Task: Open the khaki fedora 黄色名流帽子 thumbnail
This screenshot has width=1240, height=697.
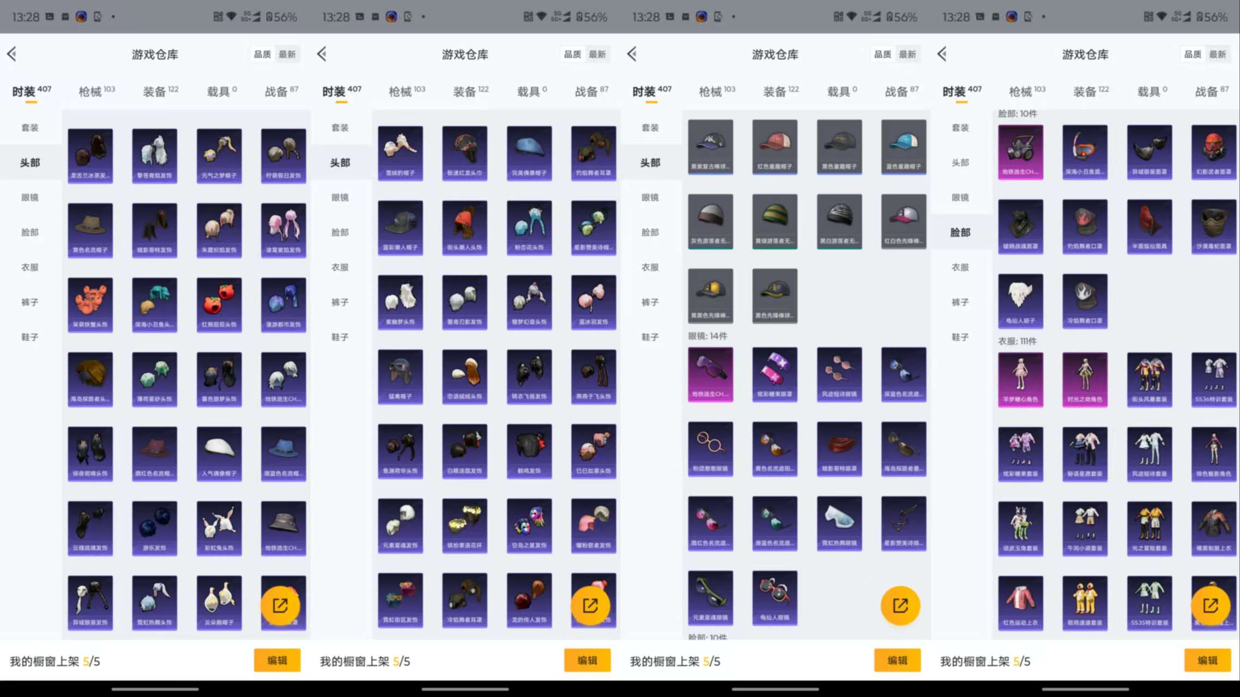Action: 90,229
